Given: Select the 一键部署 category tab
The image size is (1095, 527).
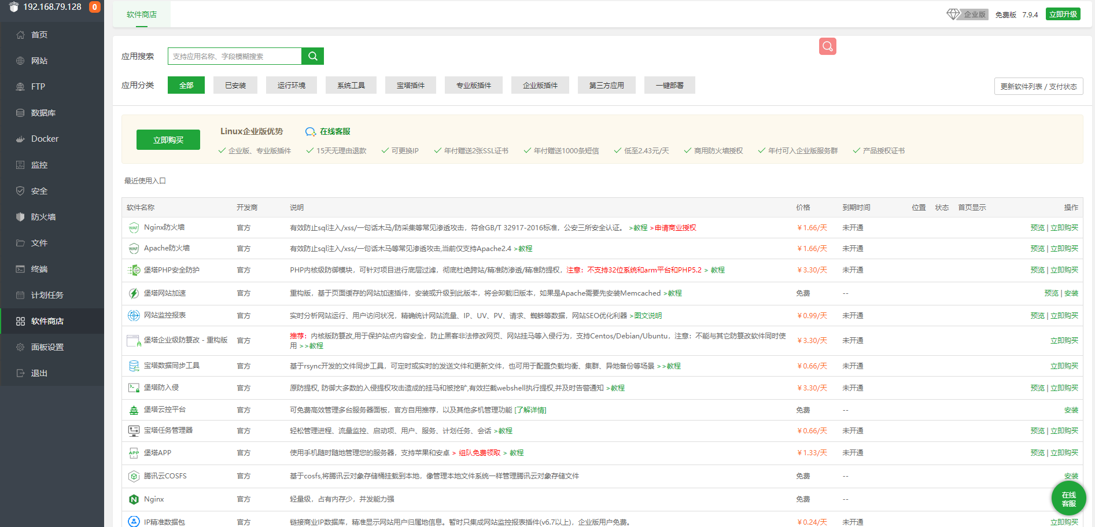Looking at the screenshot, I should coord(670,85).
